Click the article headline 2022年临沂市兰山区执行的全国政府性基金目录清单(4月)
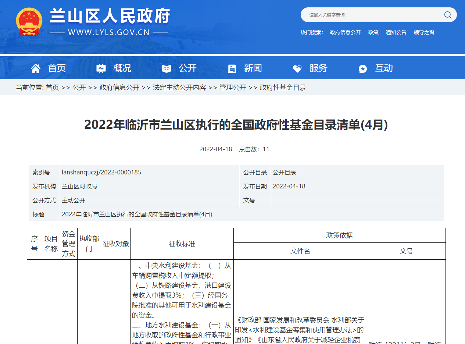465x344 pixels. coord(236,125)
